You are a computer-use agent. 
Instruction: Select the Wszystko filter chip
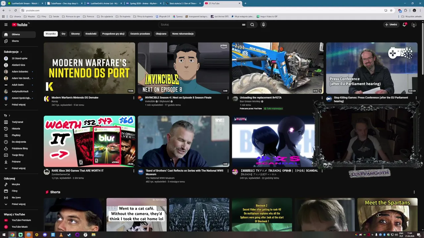coord(51,34)
